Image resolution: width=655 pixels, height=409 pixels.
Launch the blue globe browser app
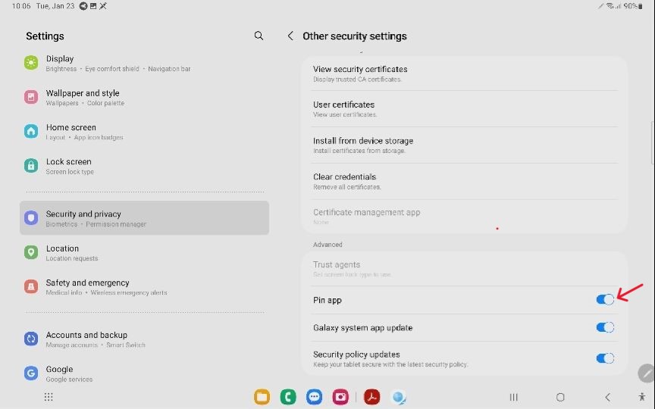click(x=399, y=397)
